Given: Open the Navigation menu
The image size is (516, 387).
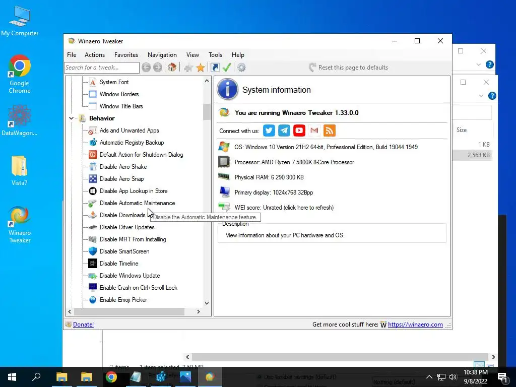Looking at the screenshot, I should (162, 55).
